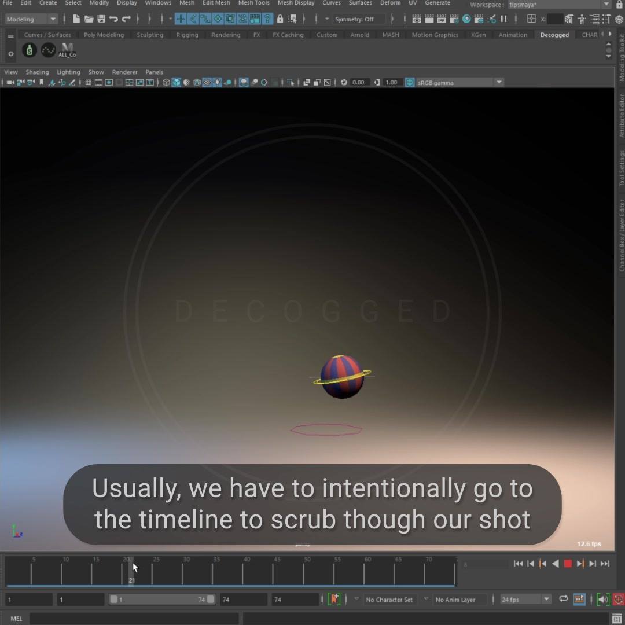The image size is (625, 625).
Task: Toggle the Grid display icon
Action: (x=88, y=83)
